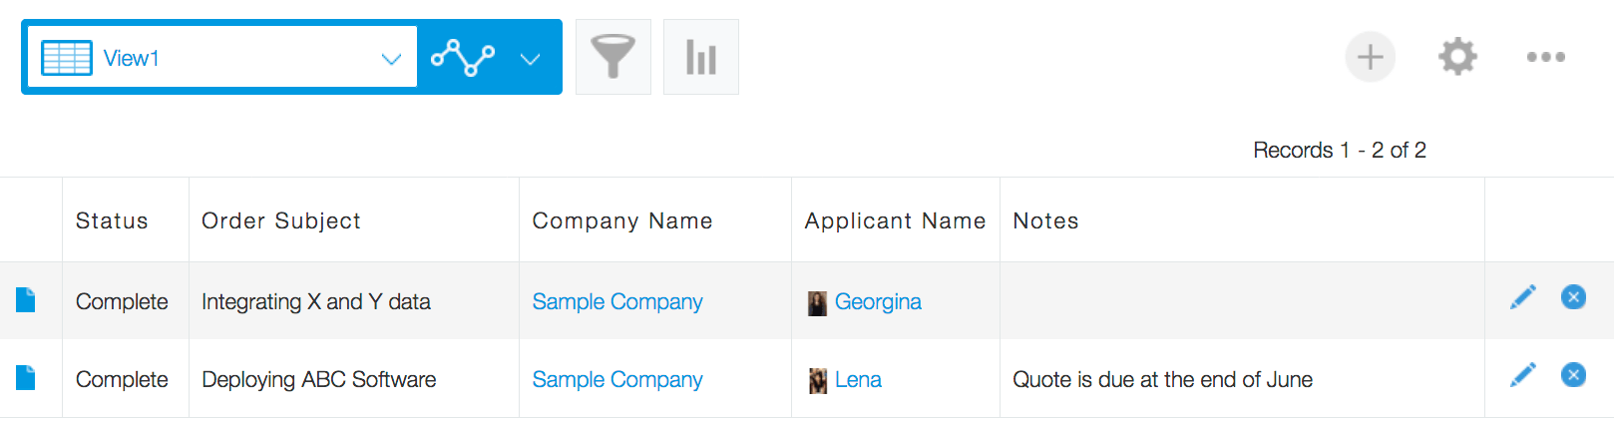Edit the Georgina record with pencil icon
Image resolution: width=1614 pixels, height=421 pixels.
(x=1522, y=297)
